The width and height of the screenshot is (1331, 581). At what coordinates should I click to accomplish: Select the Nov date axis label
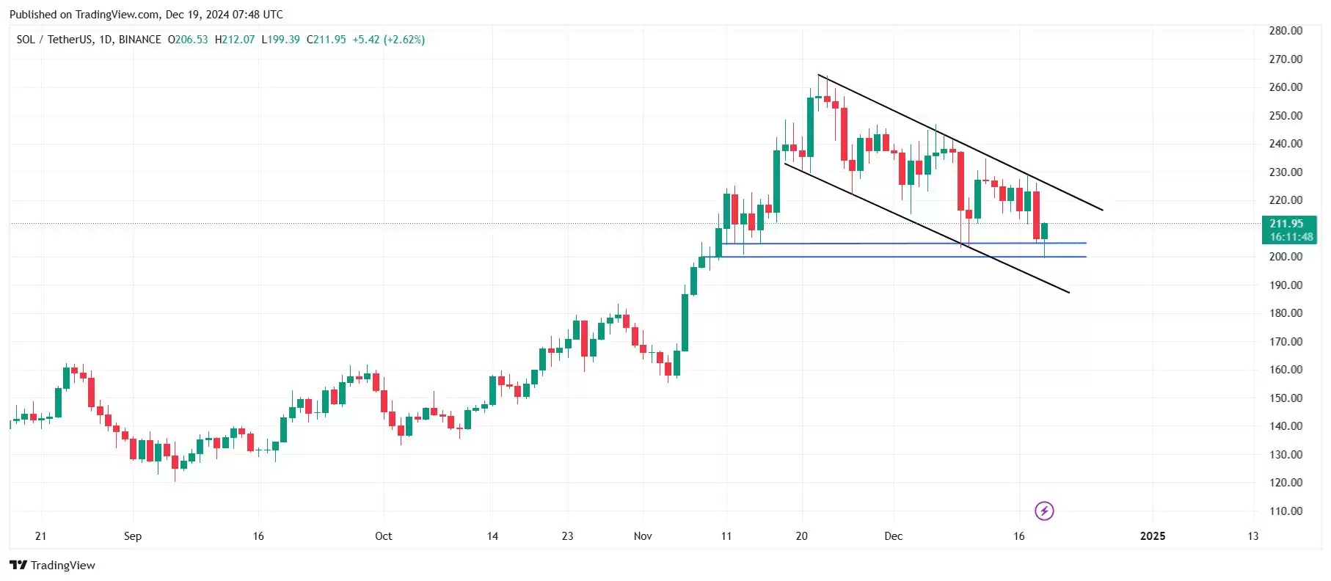643,536
